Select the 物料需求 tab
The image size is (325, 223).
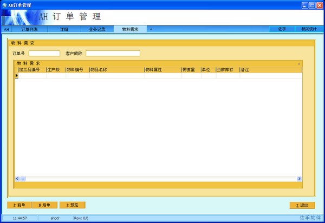(x=130, y=29)
